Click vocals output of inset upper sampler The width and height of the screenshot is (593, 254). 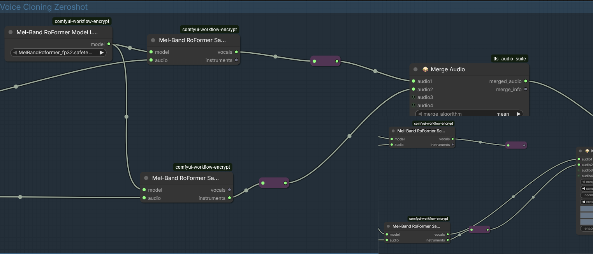click(x=452, y=139)
